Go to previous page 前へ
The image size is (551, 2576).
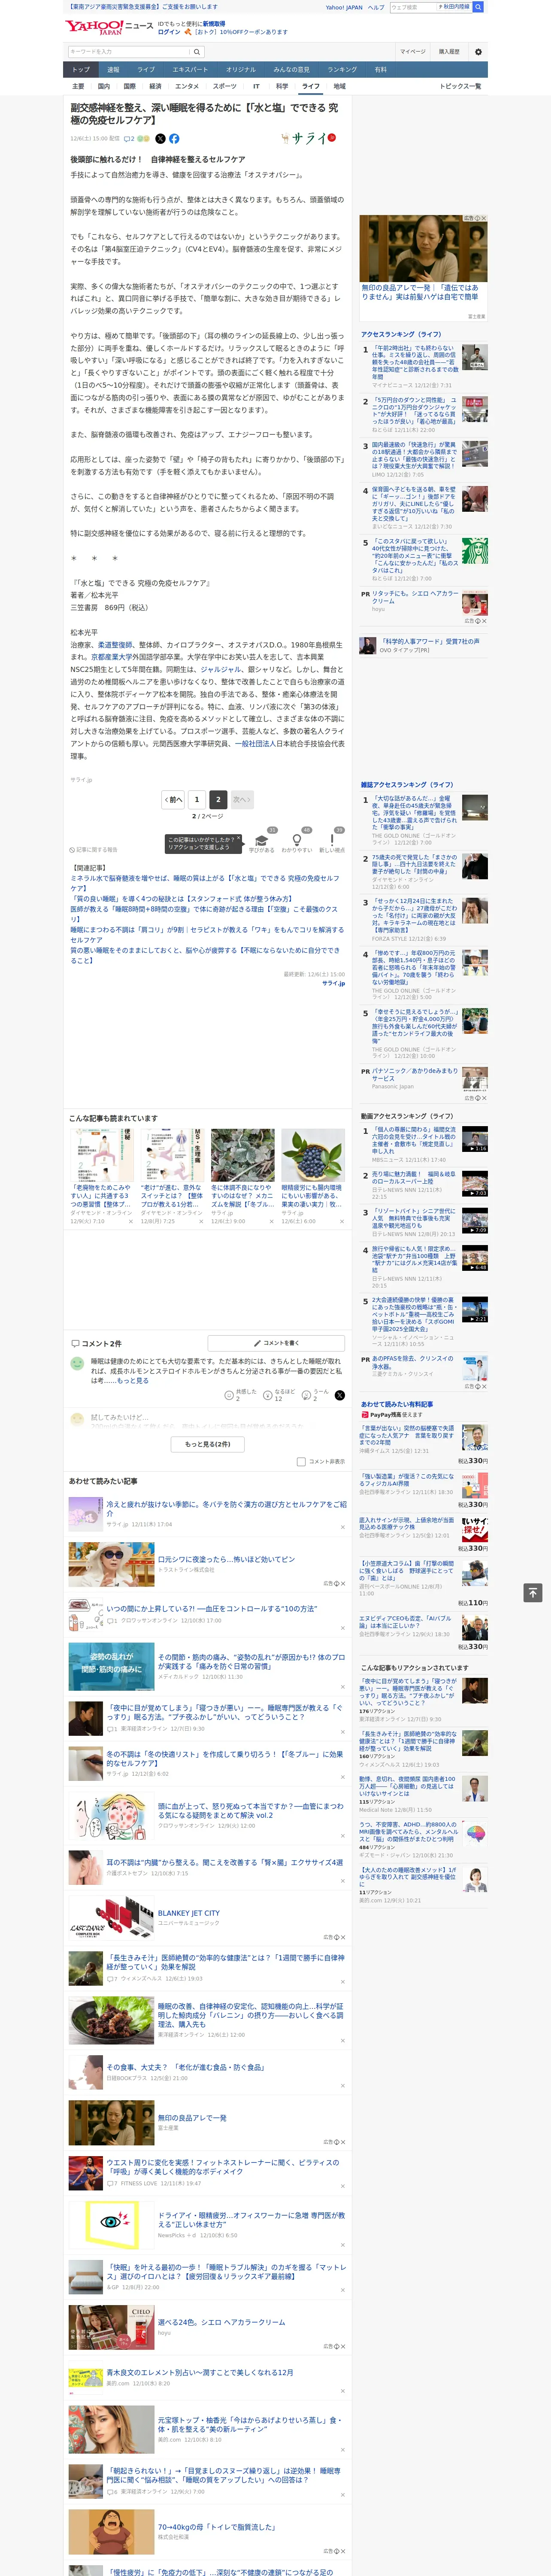pyautogui.click(x=174, y=799)
